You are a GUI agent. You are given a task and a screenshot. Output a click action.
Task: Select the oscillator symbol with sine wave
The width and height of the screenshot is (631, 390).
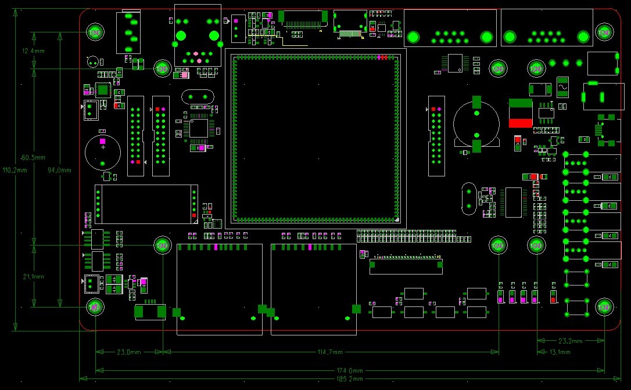coord(562,87)
